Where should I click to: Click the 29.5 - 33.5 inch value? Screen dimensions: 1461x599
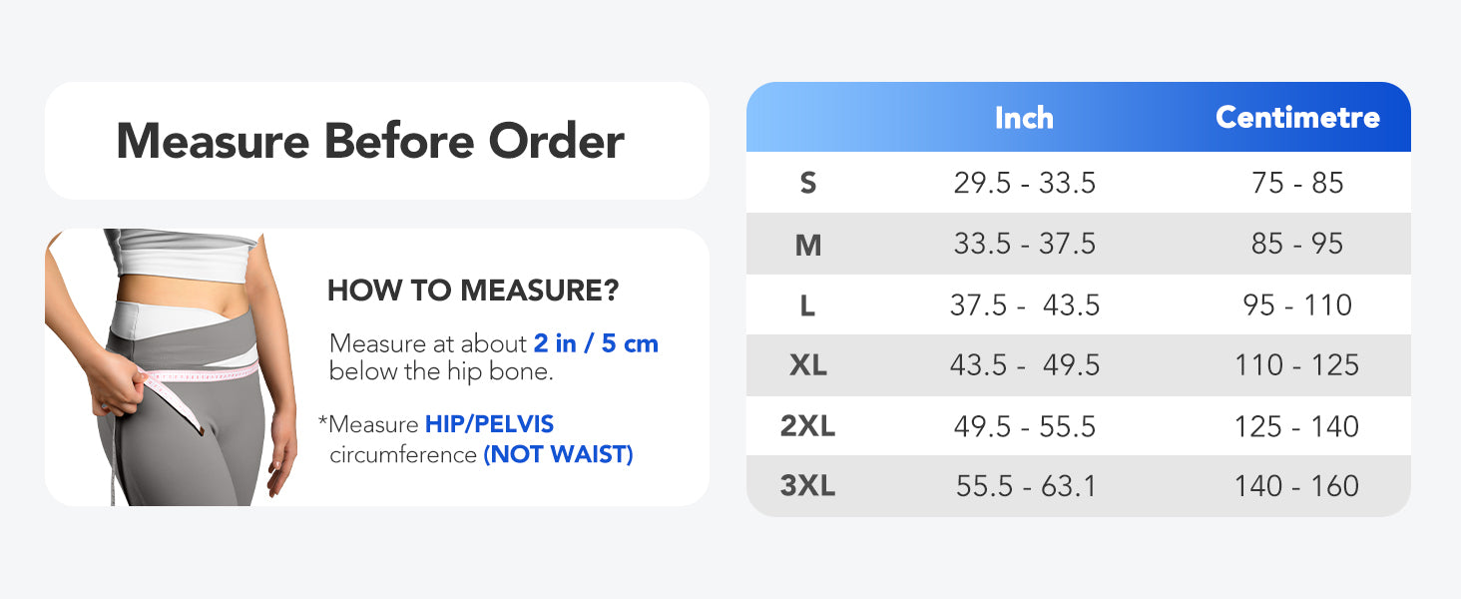tap(1025, 184)
